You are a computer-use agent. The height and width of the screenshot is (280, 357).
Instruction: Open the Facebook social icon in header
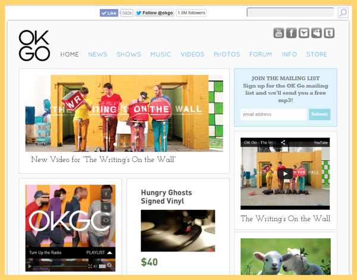pos(291,33)
